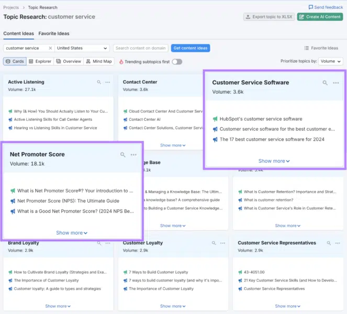Image resolution: width=347 pixels, height=314 pixels.
Task: Open three-dot menu on Customer Service Representatives card
Action: (x=338, y=243)
